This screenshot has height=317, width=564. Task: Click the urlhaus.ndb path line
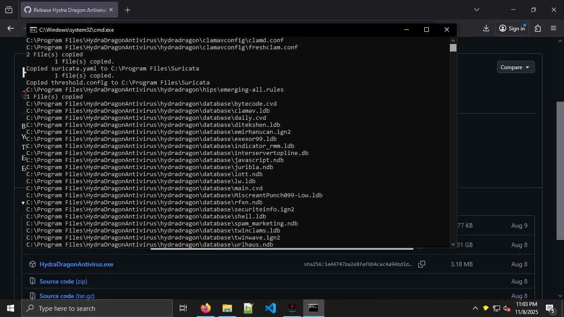pos(149,245)
